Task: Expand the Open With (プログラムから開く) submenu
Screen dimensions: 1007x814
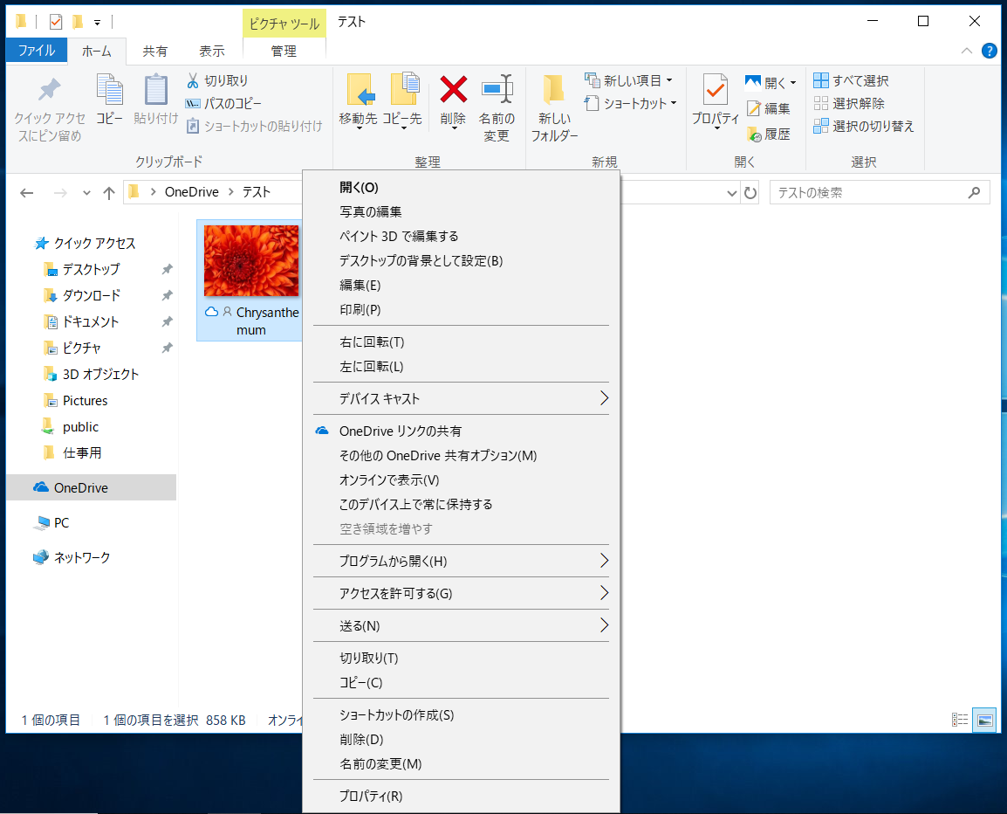Action: 603,561
